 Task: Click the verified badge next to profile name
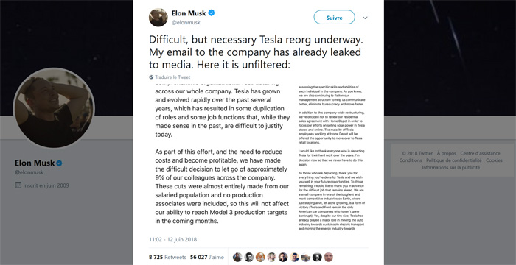(x=59, y=163)
